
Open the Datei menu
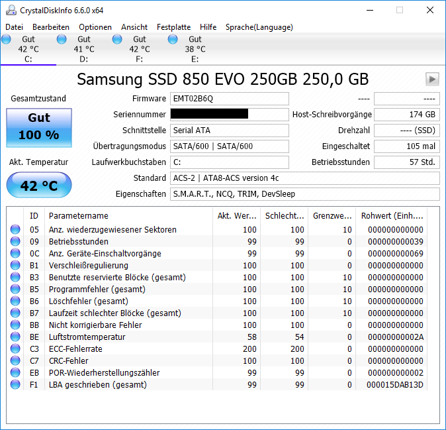pyautogui.click(x=14, y=27)
